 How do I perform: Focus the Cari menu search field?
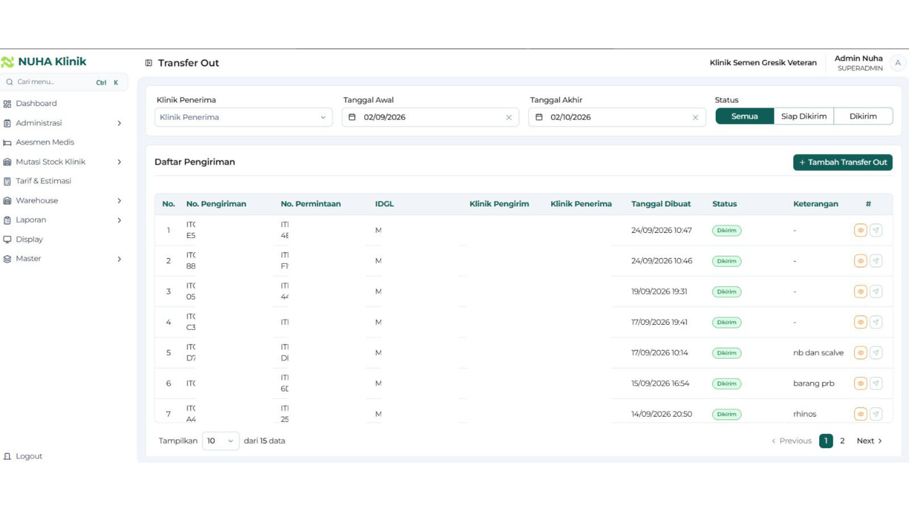[x=64, y=82]
